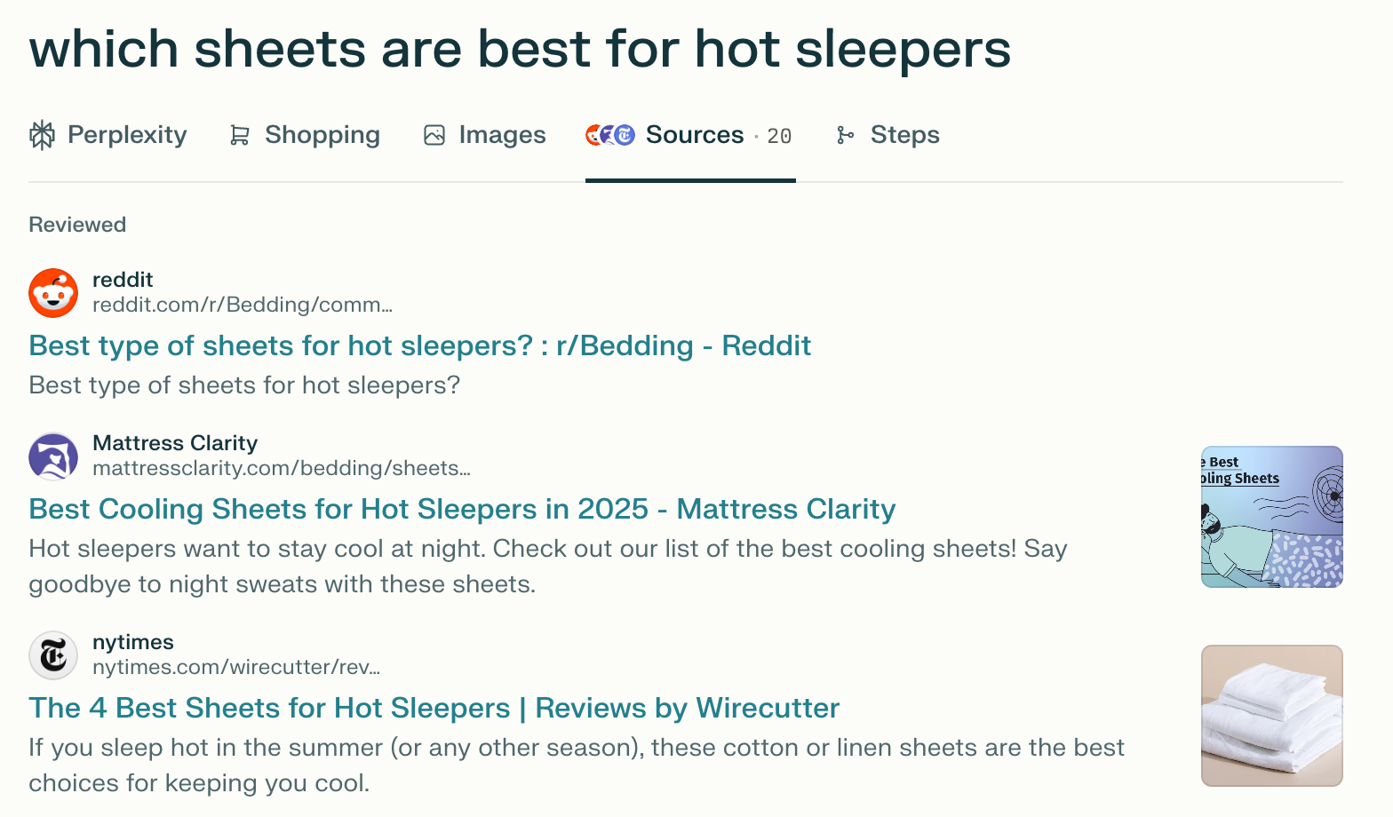Viewport: 1393px width, 817px height.
Task: Click the branching steps icon beside Steps
Action: 846,135
